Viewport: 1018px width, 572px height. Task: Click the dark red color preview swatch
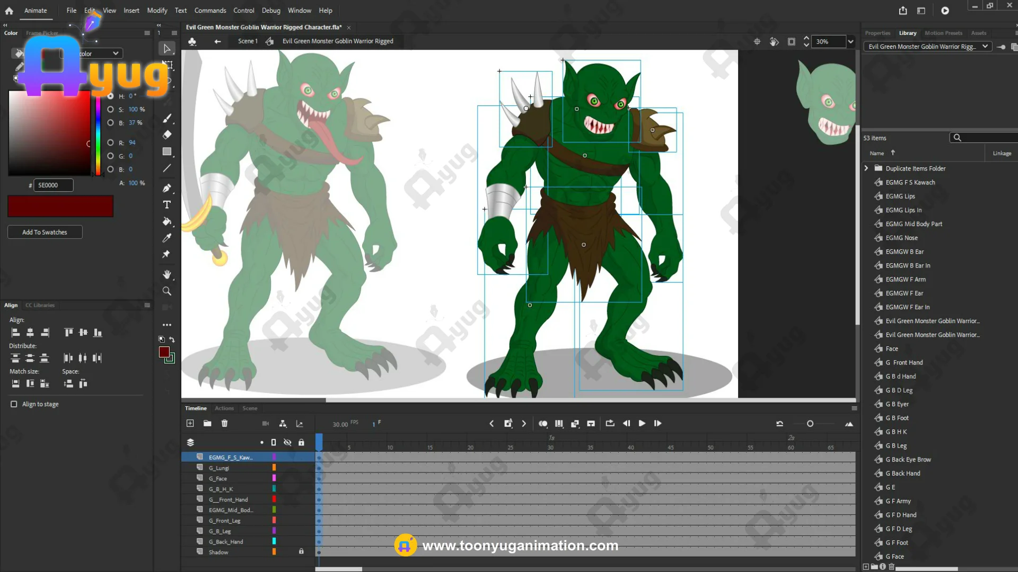(x=60, y=206)
